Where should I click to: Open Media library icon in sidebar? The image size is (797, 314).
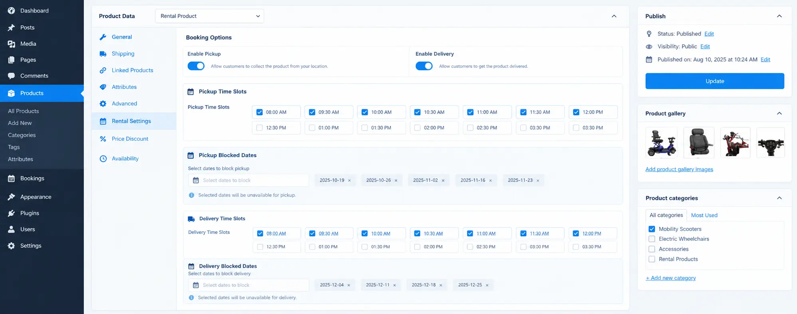coord(12,44)
